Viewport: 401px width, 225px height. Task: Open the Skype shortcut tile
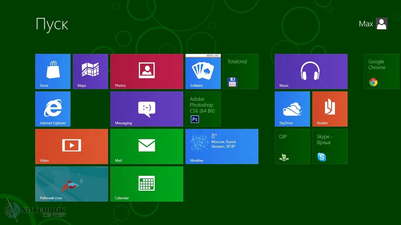coord(330,146)
